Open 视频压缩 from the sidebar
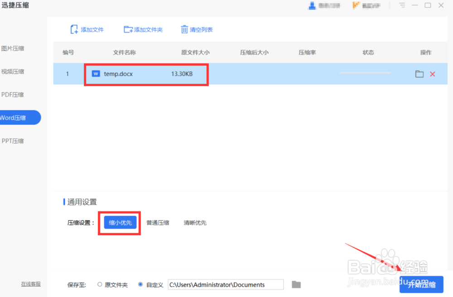 pos(13,71)
